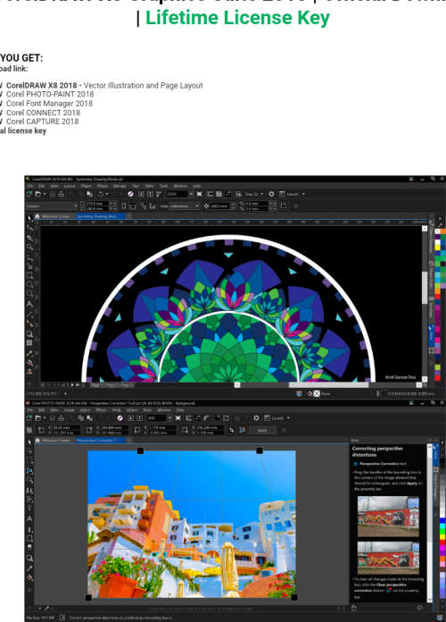Select the Pick tool in CorelDRAW toolbox

[x=29, y=218]
